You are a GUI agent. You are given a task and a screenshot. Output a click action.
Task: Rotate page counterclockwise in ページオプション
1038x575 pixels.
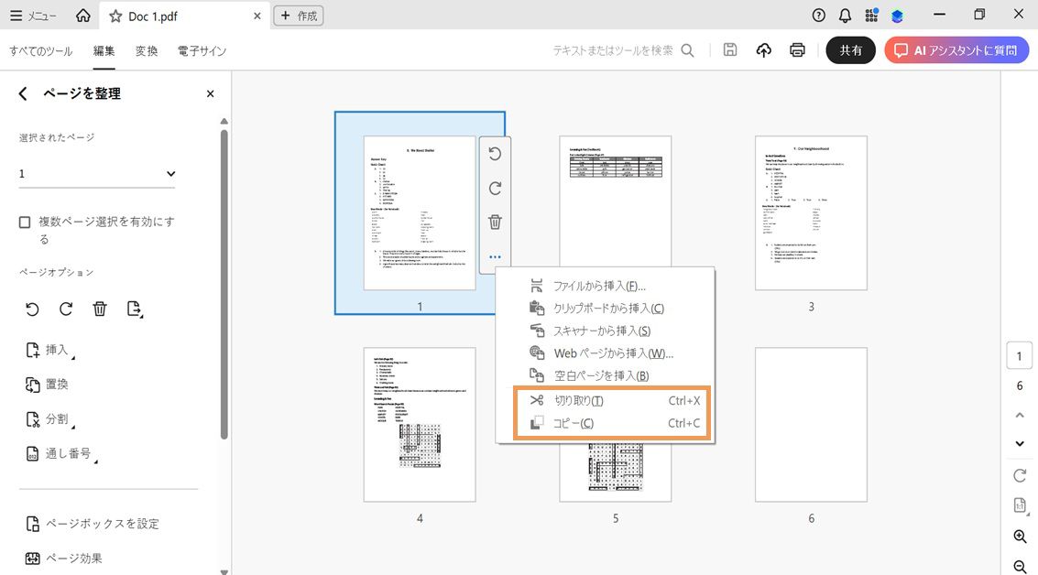[x=32, y=309]
